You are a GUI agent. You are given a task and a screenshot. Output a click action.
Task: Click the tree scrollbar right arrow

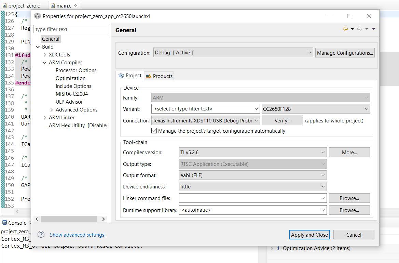click(x=104, y=219)
